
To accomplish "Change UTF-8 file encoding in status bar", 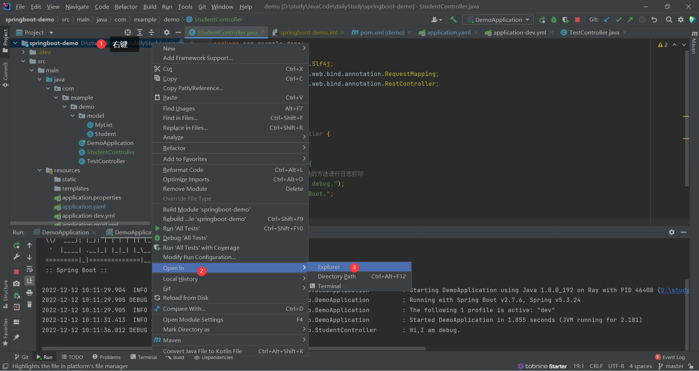I will tap(616, 366).
